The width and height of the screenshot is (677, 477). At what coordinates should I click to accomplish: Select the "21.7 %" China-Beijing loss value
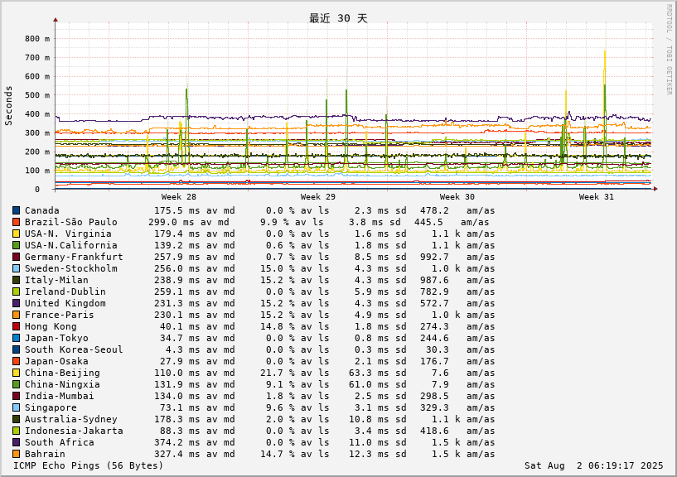(x=278, y=373)
